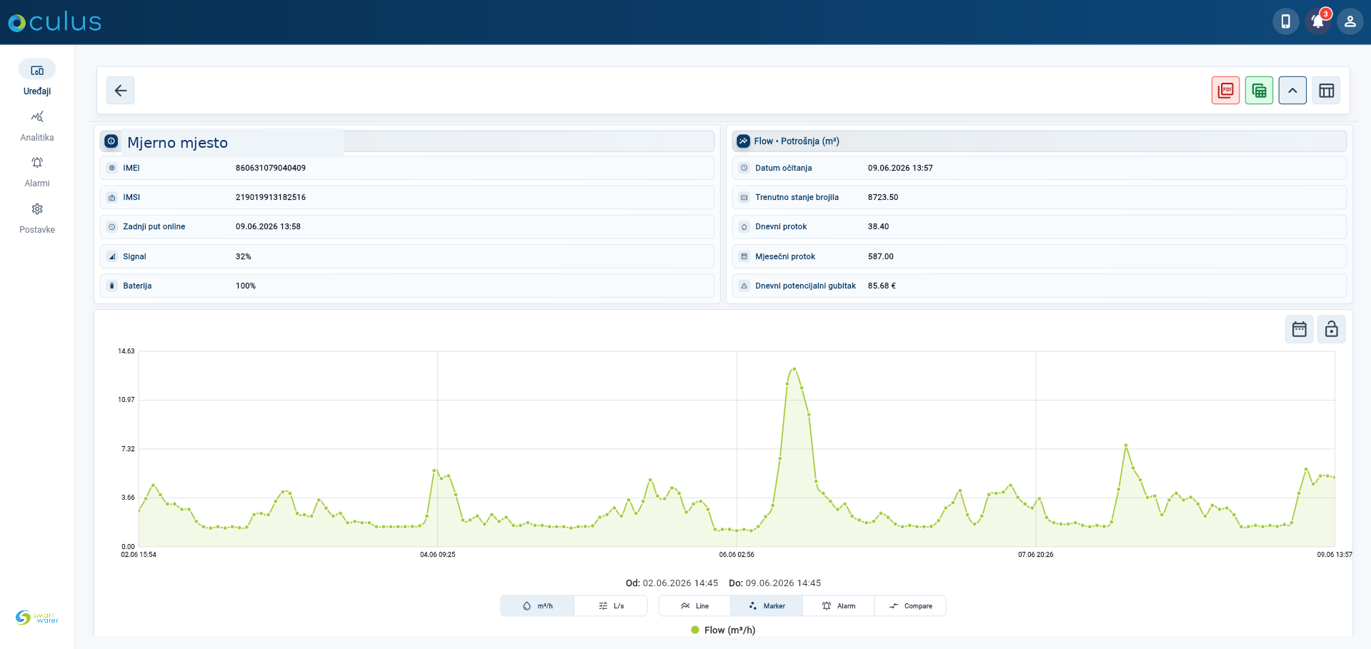The width and height of the screenshot is (1371, 649).
Task: Export report as PDF
Action: pos(1226,91)
